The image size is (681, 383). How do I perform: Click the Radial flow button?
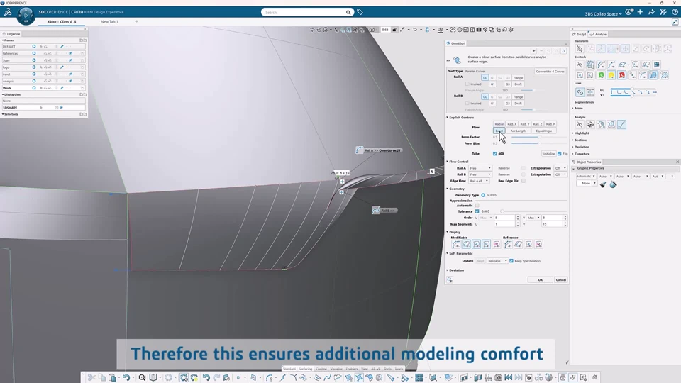[499, 124]
